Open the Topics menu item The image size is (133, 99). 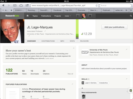click(35, 16)
